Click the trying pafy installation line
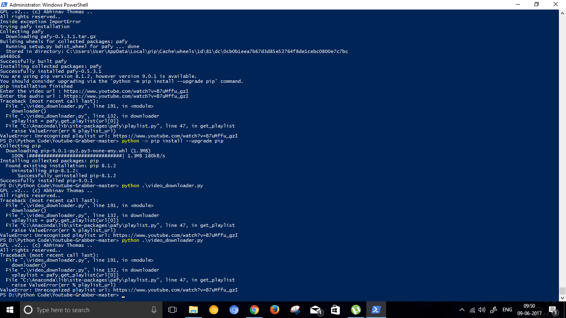Screen dimensions: 566x318 35,26
